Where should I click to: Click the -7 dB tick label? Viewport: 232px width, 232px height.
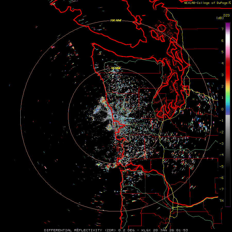[221, 189]
